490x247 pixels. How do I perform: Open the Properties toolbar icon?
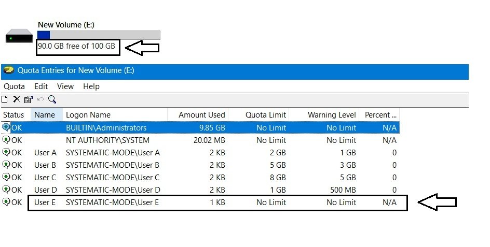(x=29, y=99)
